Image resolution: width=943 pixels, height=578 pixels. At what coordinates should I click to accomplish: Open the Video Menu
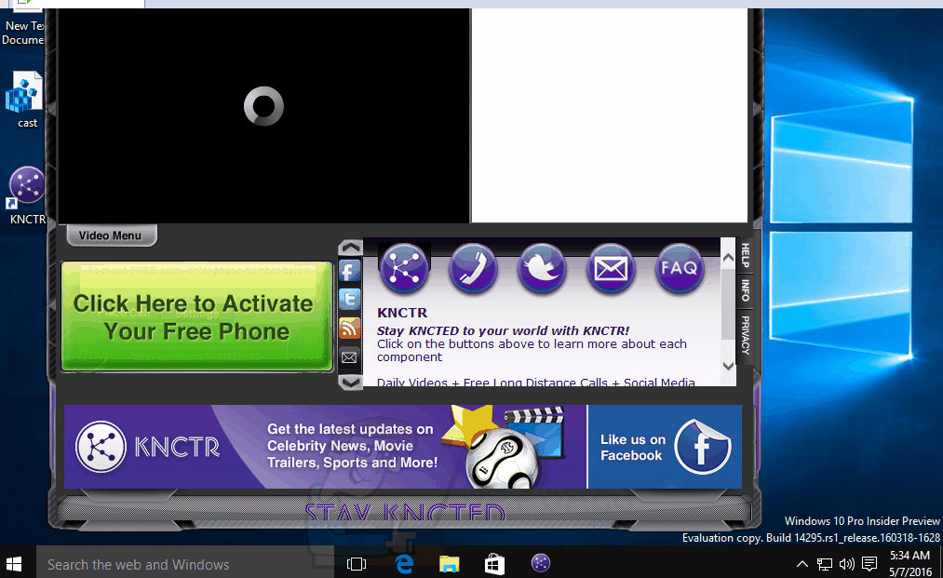click(111, 235)
